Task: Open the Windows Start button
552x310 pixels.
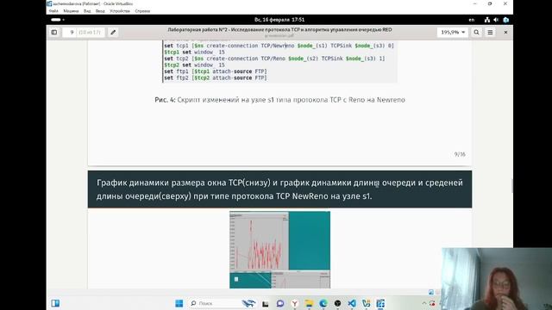Action: click(179, 303)
